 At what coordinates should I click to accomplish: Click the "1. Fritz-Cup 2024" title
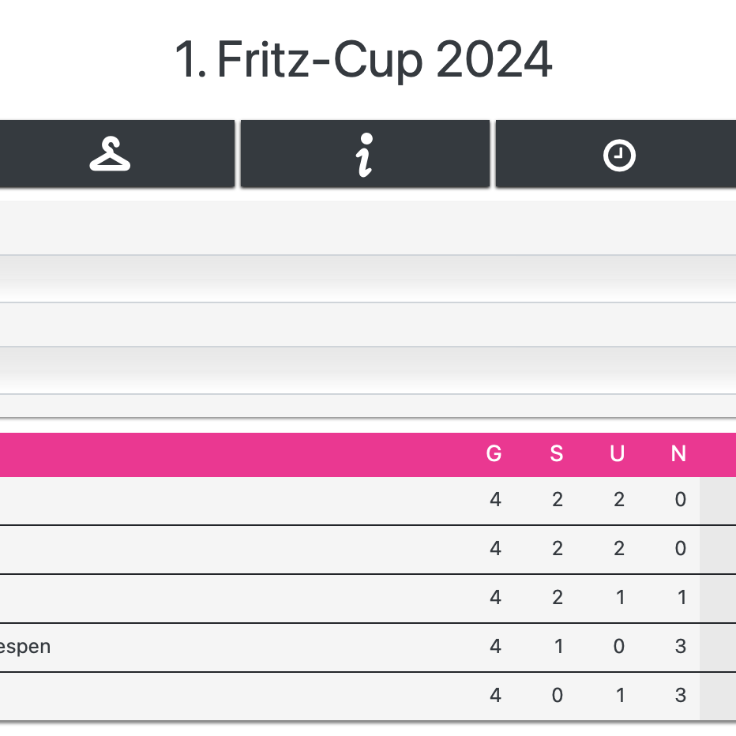(363, 60)
